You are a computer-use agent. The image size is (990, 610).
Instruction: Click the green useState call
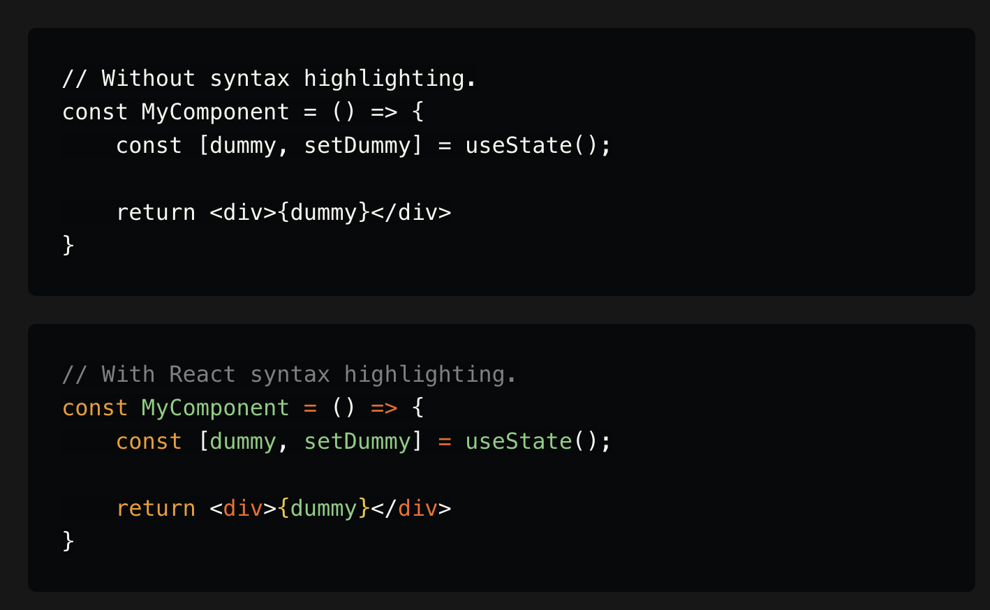519,441
